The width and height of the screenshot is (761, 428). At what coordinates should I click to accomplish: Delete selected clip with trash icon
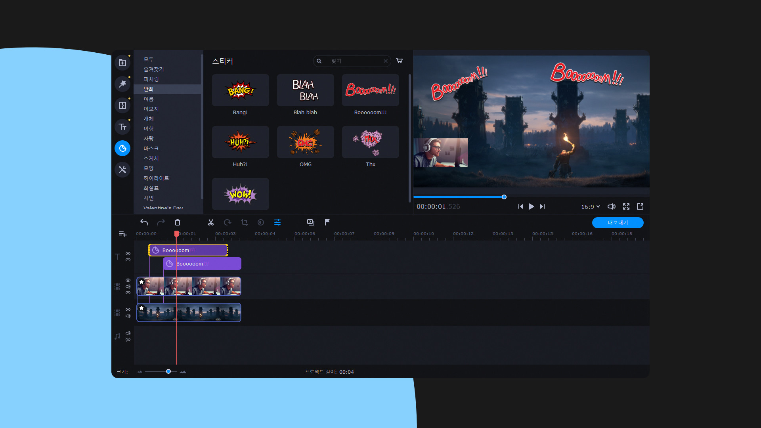[x=178, y=222]
